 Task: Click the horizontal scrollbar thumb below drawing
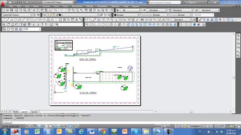[191, 112]
